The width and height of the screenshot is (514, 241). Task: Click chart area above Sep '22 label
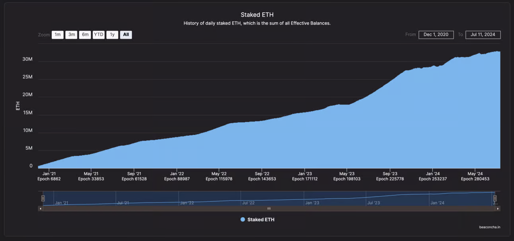(262, 147)
